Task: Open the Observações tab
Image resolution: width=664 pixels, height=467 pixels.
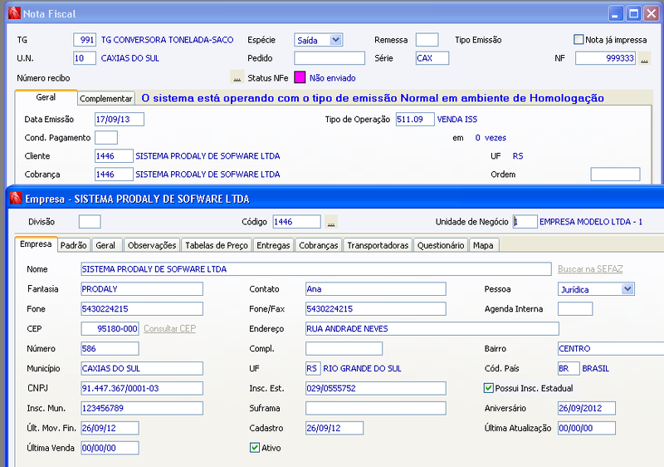Action: pyautogui.click(x=152, y=245)
